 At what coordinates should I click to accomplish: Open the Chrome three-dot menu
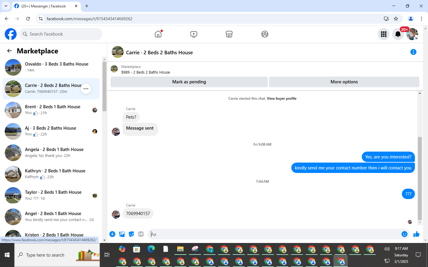pyautogui.click(x=421, y=19)
